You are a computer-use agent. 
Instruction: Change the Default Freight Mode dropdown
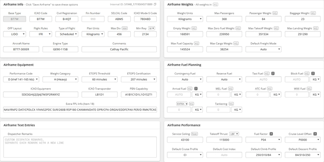(x=264, y=49)
